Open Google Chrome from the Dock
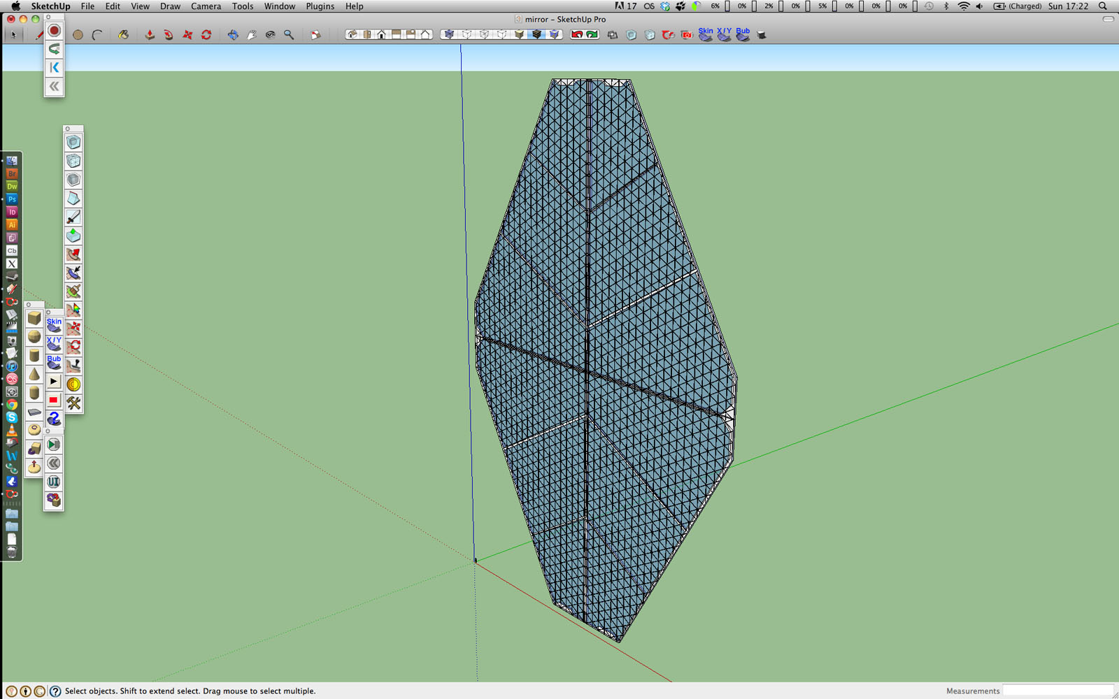The height and width of the screenshot is (699, 1119). 12,404
